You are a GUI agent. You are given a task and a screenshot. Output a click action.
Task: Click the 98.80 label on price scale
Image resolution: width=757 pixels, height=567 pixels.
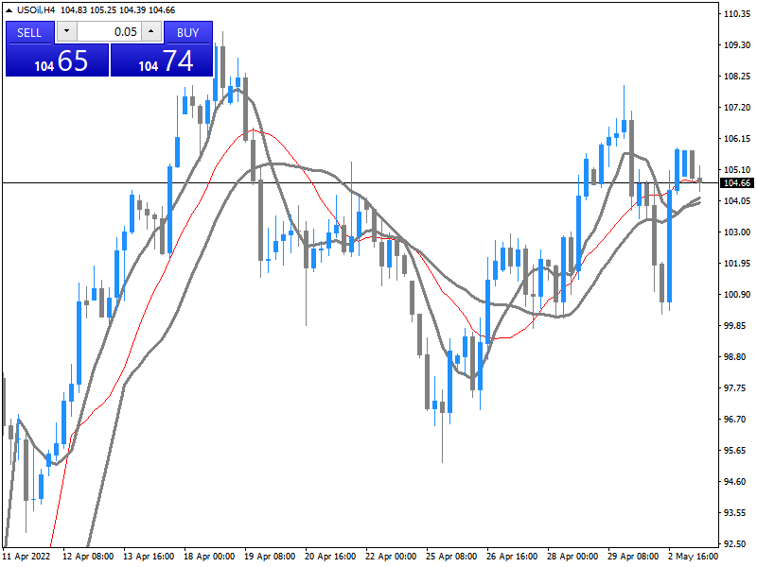click(x=737, y=357)
